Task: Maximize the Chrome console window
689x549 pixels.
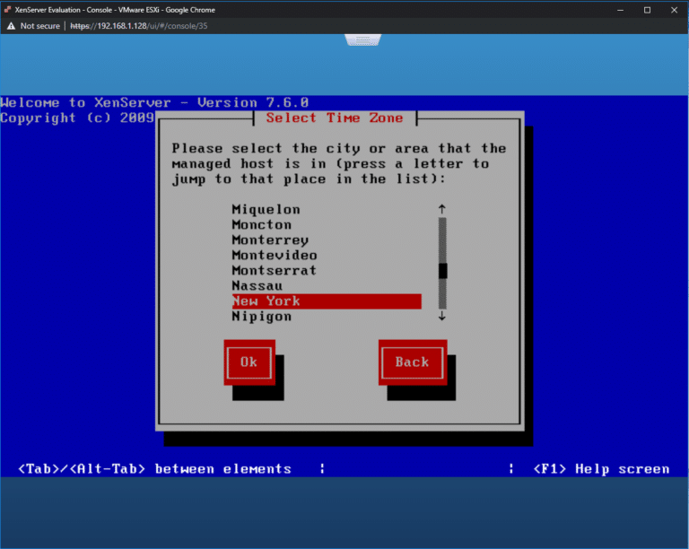Action: pos(647,10)
